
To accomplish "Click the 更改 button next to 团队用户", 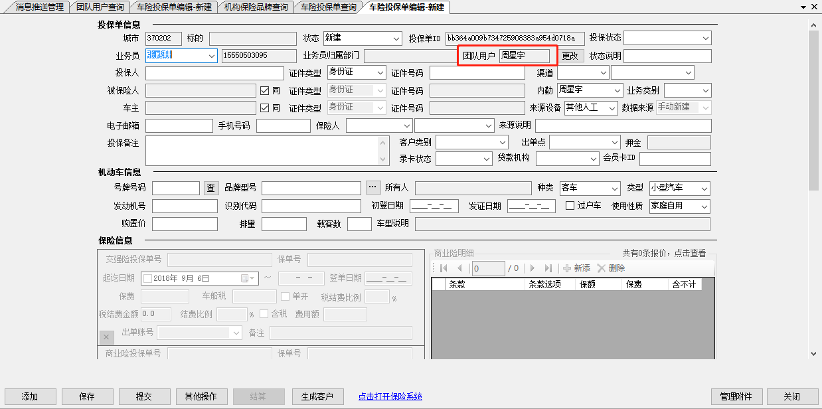I will (x=570, y=56).
